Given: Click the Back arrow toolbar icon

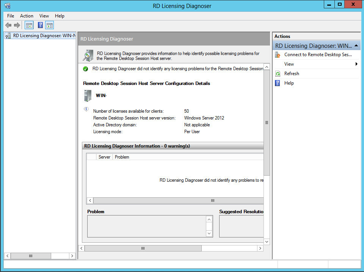Looking at the screenshot, I should (8, 25).
